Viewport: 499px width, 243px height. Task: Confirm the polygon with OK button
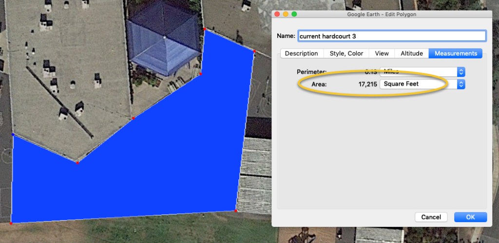(x=470, y=217)
